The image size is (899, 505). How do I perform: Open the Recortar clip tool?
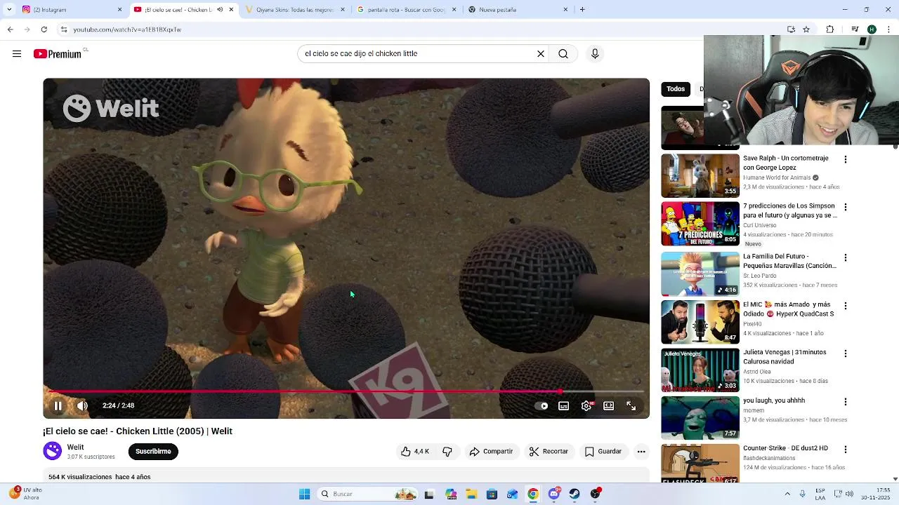click(549, 452)
